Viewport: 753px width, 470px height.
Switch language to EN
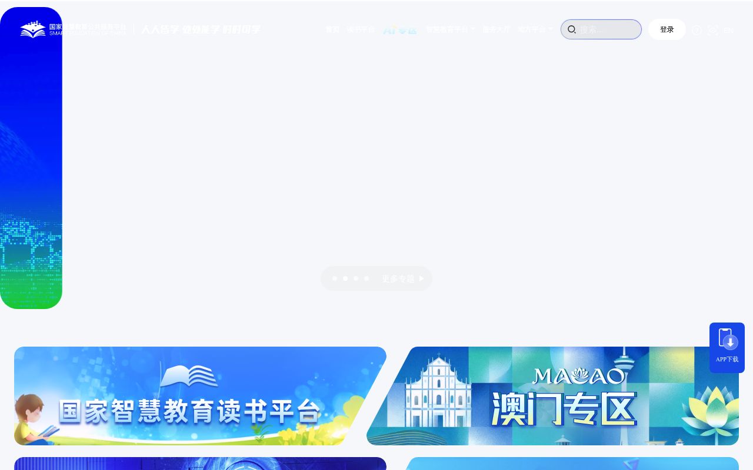coord(728,30)
